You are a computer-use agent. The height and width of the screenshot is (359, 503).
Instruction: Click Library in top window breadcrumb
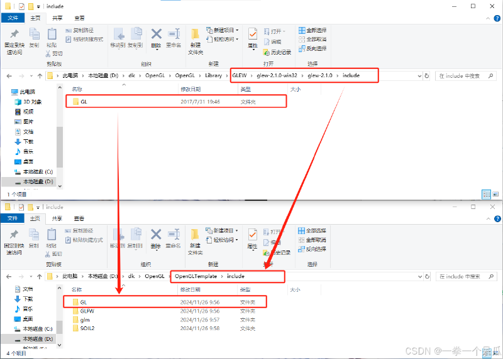pyautogui.click(x=213, y=75)
